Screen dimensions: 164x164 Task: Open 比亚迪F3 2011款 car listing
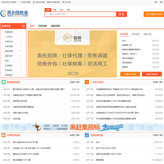(31, 148)
